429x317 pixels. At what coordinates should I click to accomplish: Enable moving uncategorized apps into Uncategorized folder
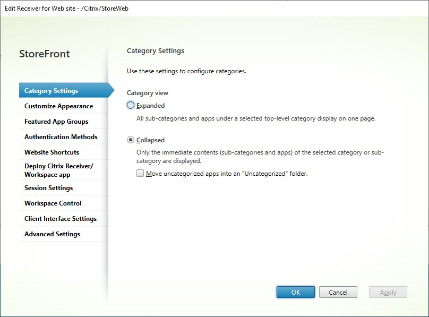point(140,173)
